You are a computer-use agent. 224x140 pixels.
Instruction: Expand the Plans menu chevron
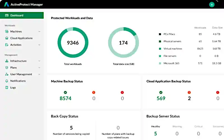coord(39,67)
